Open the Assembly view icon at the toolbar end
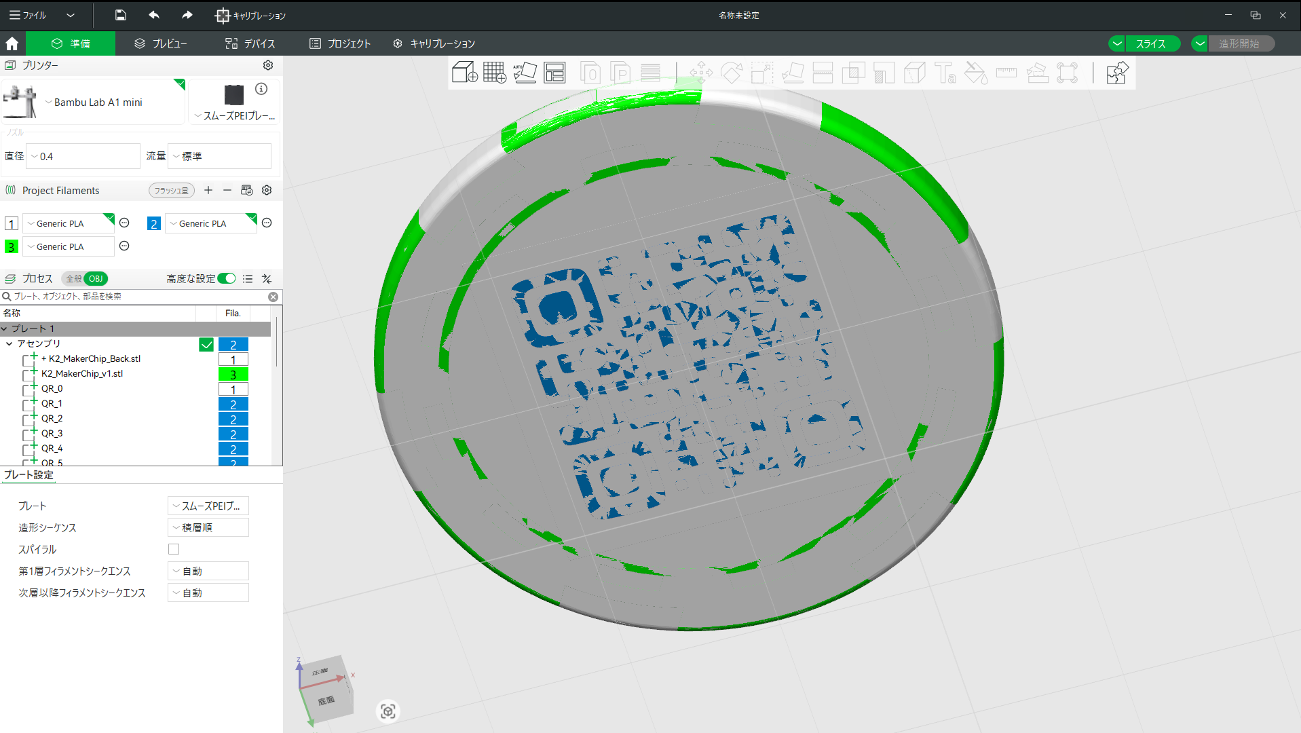Viewport: 1301px width, 733px height. tap(1117, 73)
